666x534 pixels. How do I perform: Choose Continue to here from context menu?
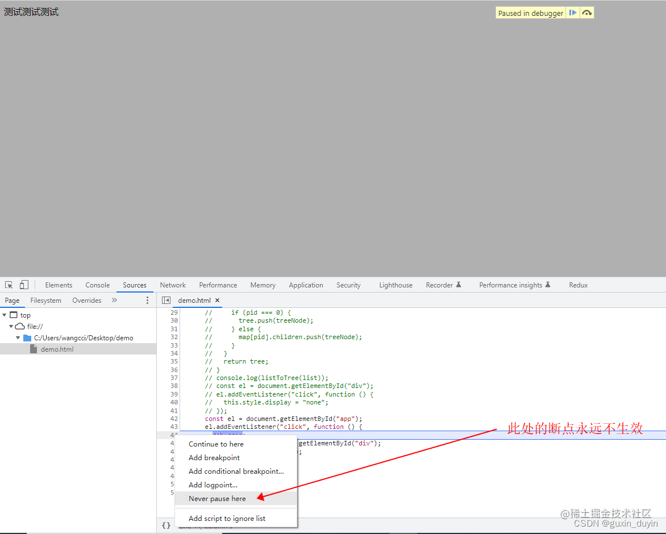coord(236,444)
